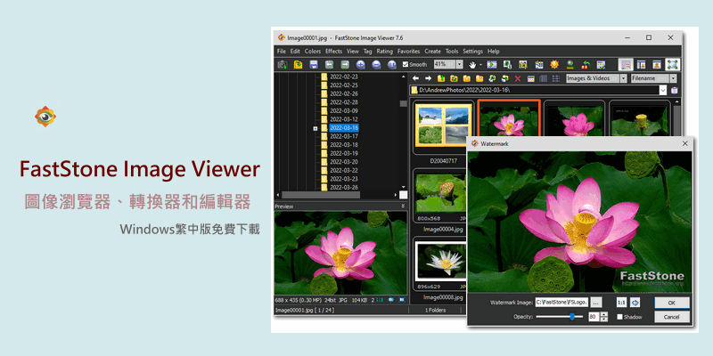Screen dimensions: 713x356
Task: Select the Image00008.jpg white lotus thumbnail
Action: pos(440,264)
